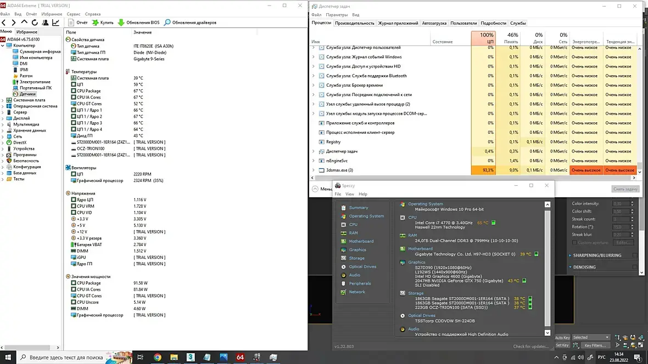
Task: Expand Диспетчер задач process row
Action: coord(313,151)
